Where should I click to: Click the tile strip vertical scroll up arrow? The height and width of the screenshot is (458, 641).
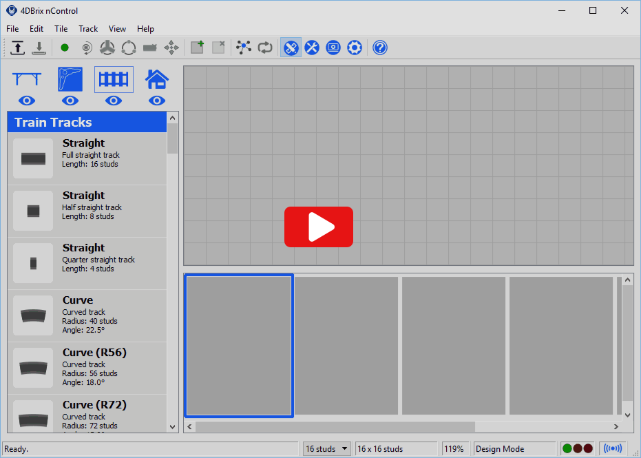coord(627,280)
